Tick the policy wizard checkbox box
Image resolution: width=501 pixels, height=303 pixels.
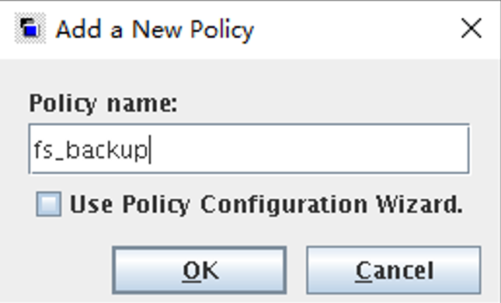(49, 204)
